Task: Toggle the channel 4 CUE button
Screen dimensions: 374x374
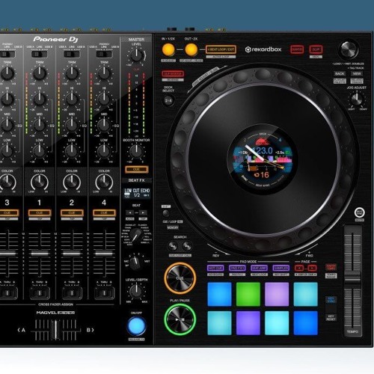Action: pos(104,213)
